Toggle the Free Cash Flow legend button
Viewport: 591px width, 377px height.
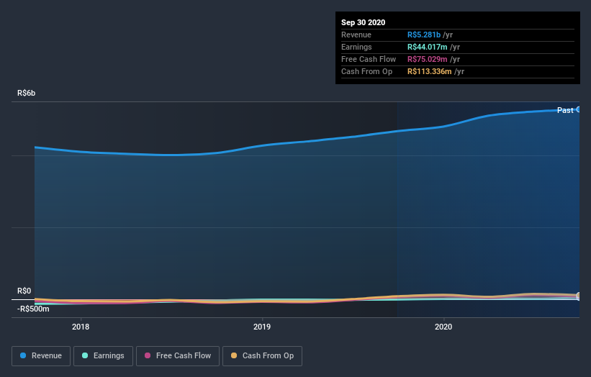coord(178,356)
